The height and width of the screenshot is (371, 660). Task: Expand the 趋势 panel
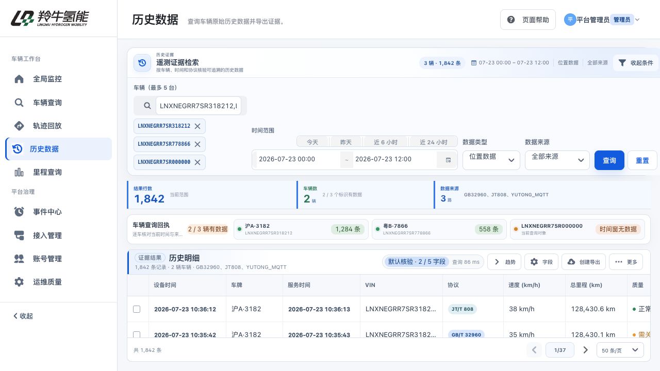[x=505, y=262]
